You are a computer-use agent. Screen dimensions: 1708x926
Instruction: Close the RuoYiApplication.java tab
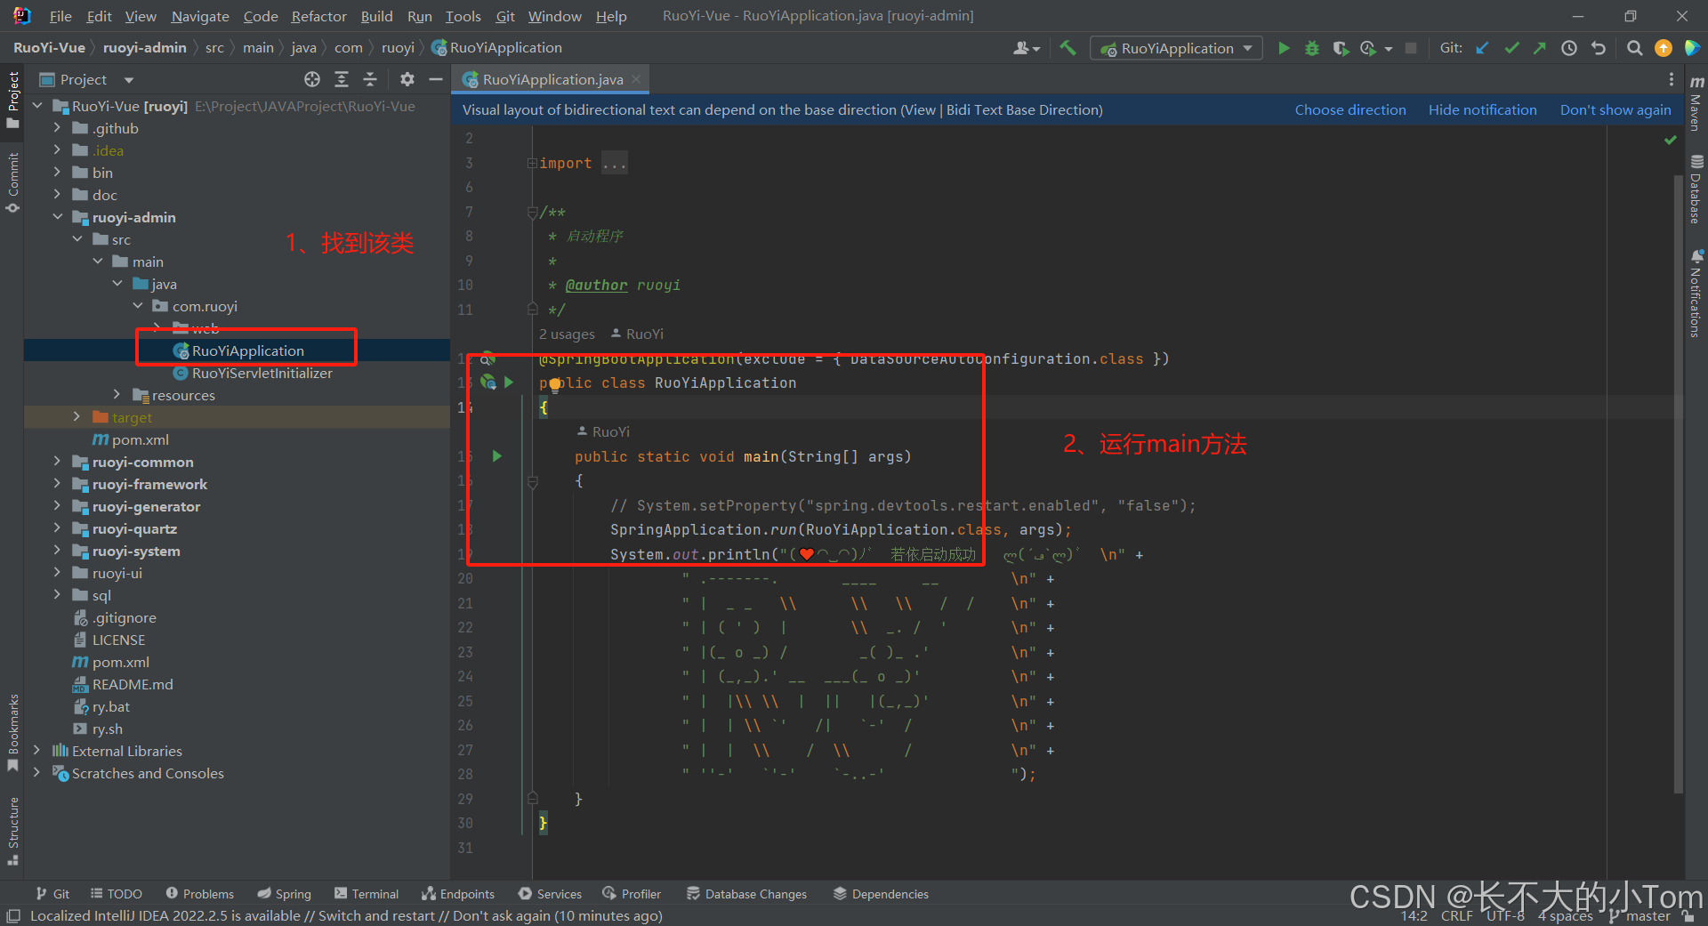click(x=636, y=79)
